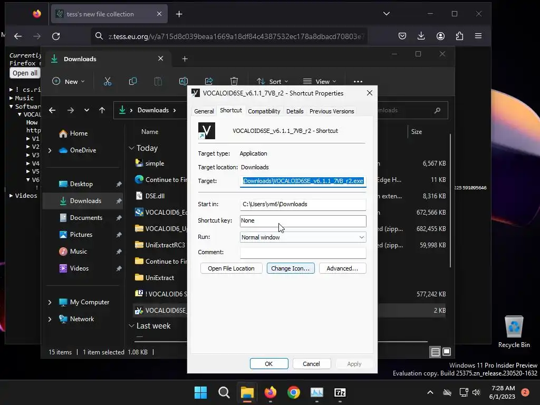This screenshot has width=540, height=405.
Task: Open the See more ellipsis in Explorer
Action: coord(358,82)
